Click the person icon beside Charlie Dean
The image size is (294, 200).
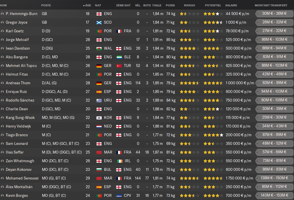tap(2, 109)
